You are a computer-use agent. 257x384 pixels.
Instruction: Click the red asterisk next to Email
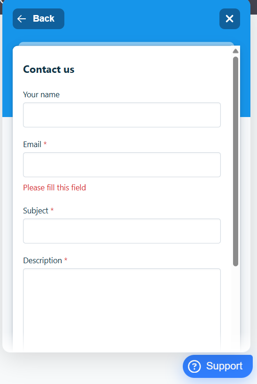(45, 143)
